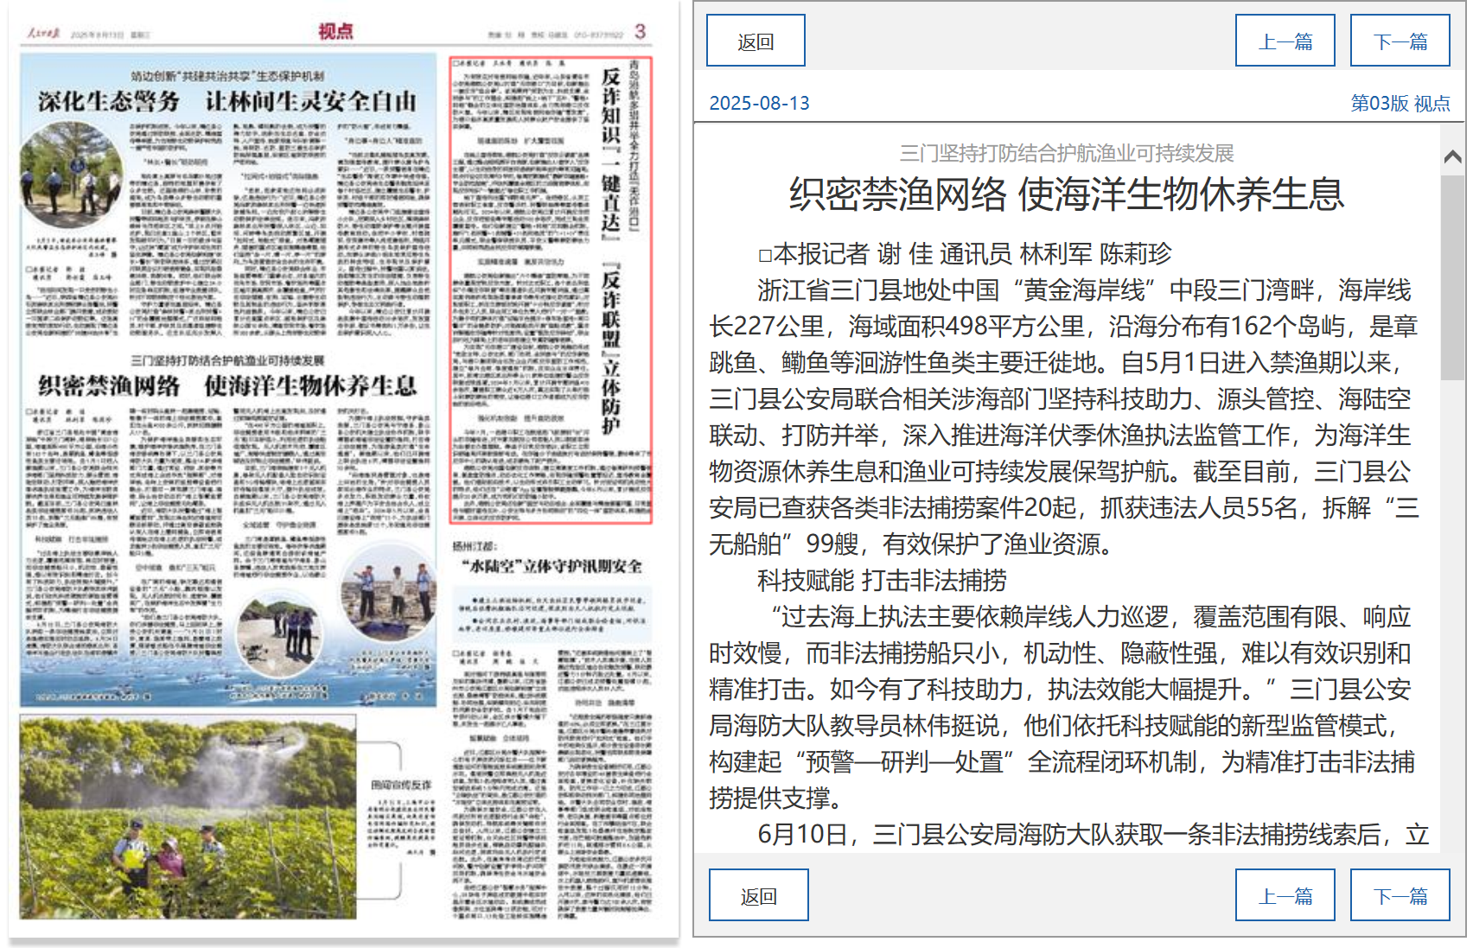The width and height of the screenshot is (1473, 948).
Task: Go to previous article via top 上一篇
Action: (x=1285, y=41)
